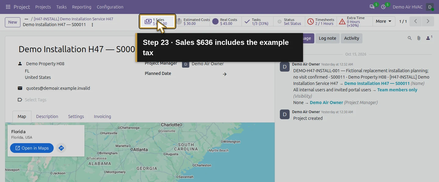Open the Extra Time warning button
This screenshot has width=439, height=182.
355,21
